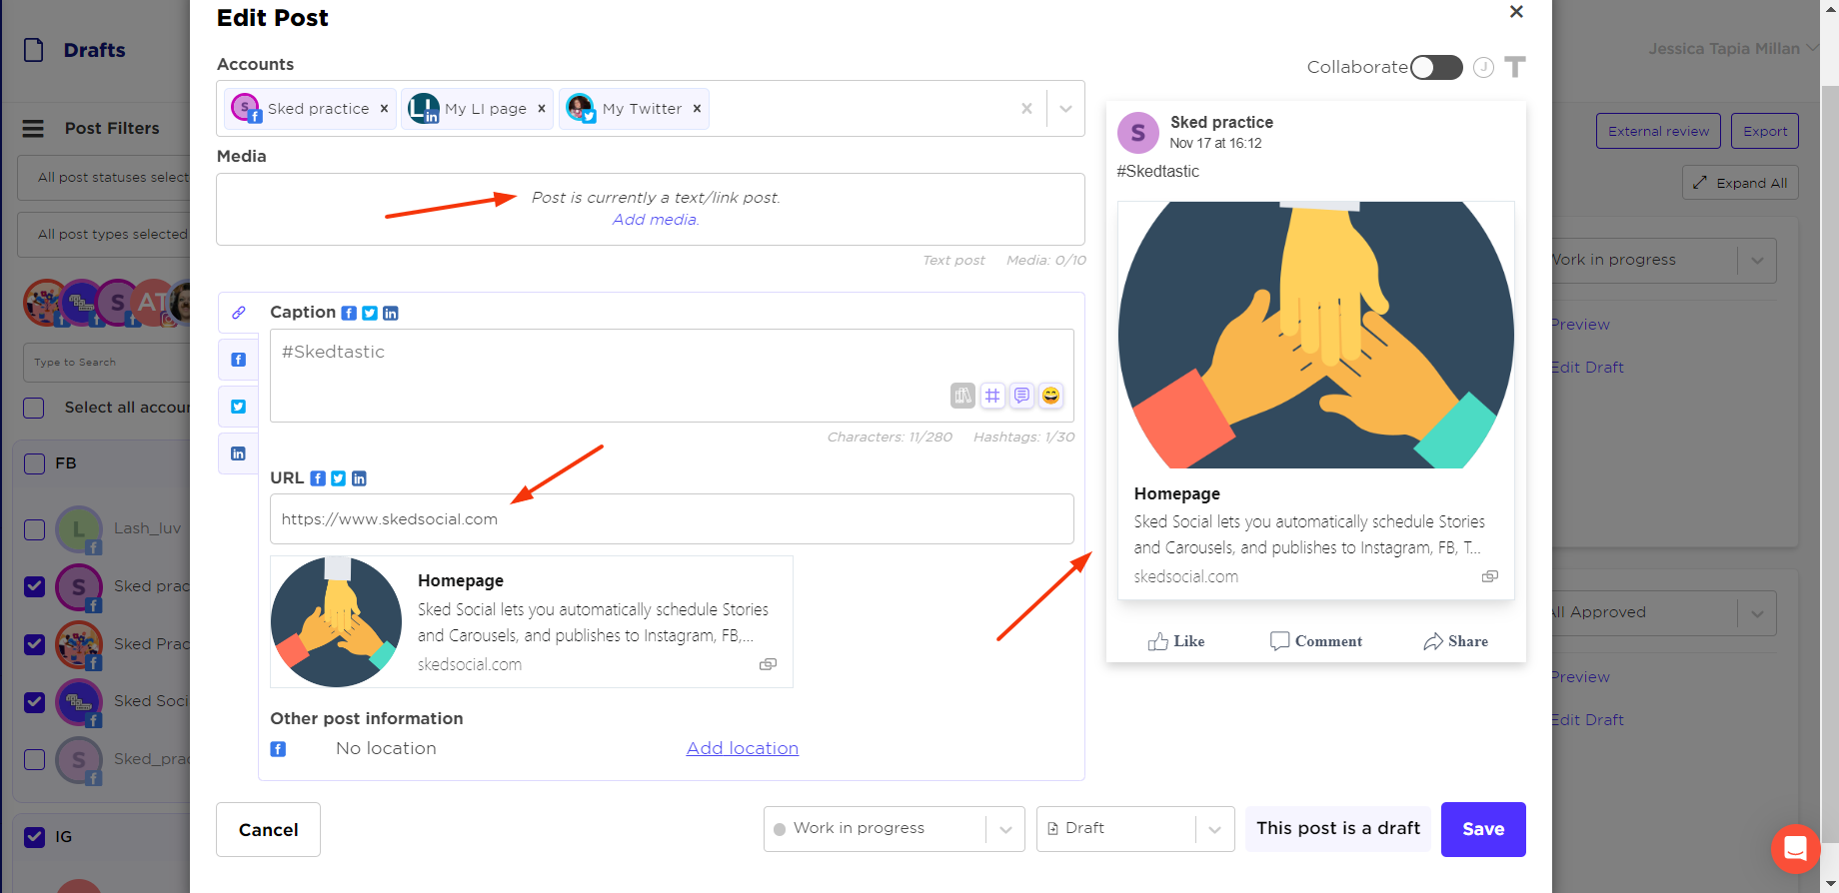1839x893 pixels.
Task: Switch to the Facebook caption tab
Action: coord(239,360)
